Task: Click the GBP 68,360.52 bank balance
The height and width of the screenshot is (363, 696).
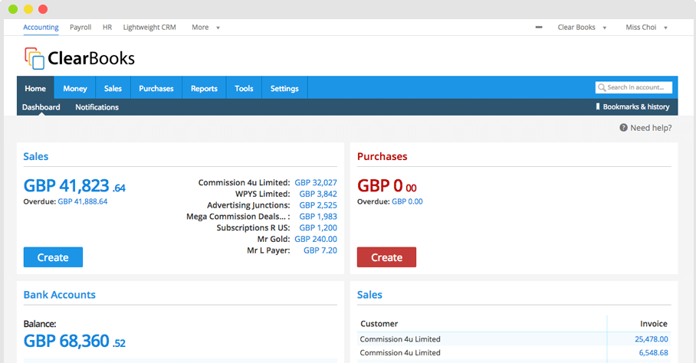Action: 74,342
